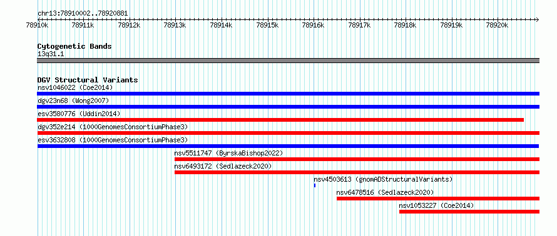Screen dimensions: 557x236
Task: Select the 13q31.1 band label
Action: (x=51, y=54)
